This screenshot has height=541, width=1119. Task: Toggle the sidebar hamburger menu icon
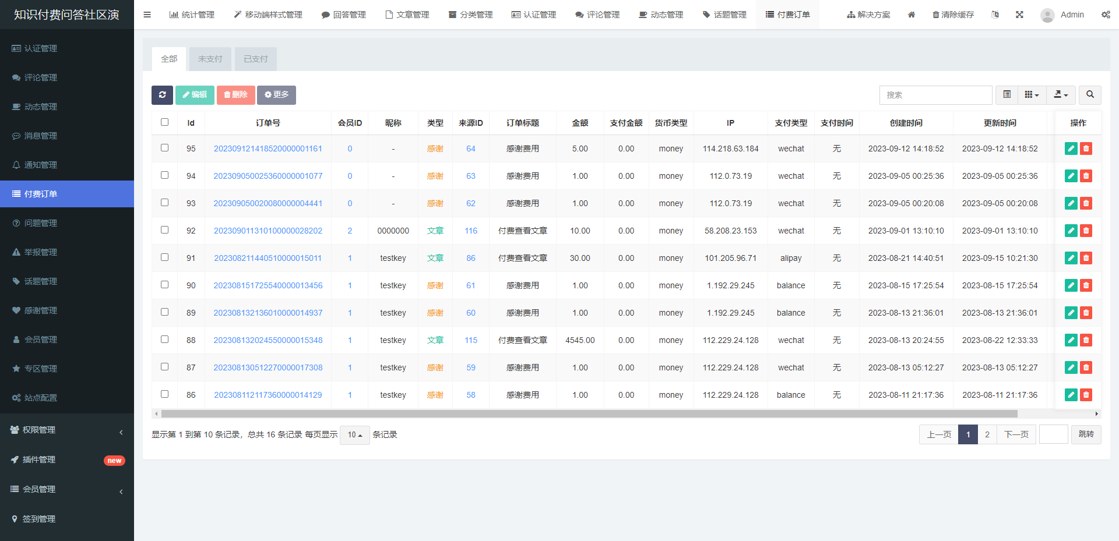(x=147, y=15)
